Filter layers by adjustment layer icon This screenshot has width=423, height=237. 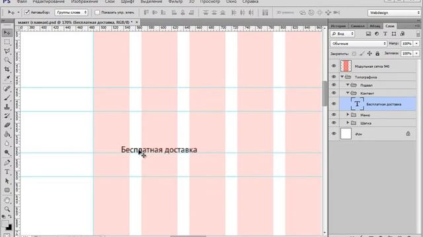[377, 34]
